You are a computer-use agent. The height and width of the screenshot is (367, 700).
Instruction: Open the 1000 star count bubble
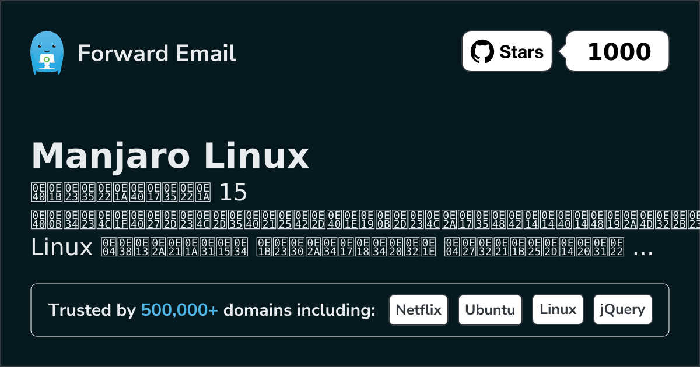tap(618, 52)
